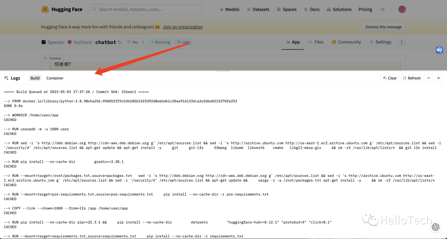Image resolution: width=447 pixels, height=239 pixels.
Task: Click the Hugging Face logo emoji
Action: pyautogui.click(x=45, y=9)
